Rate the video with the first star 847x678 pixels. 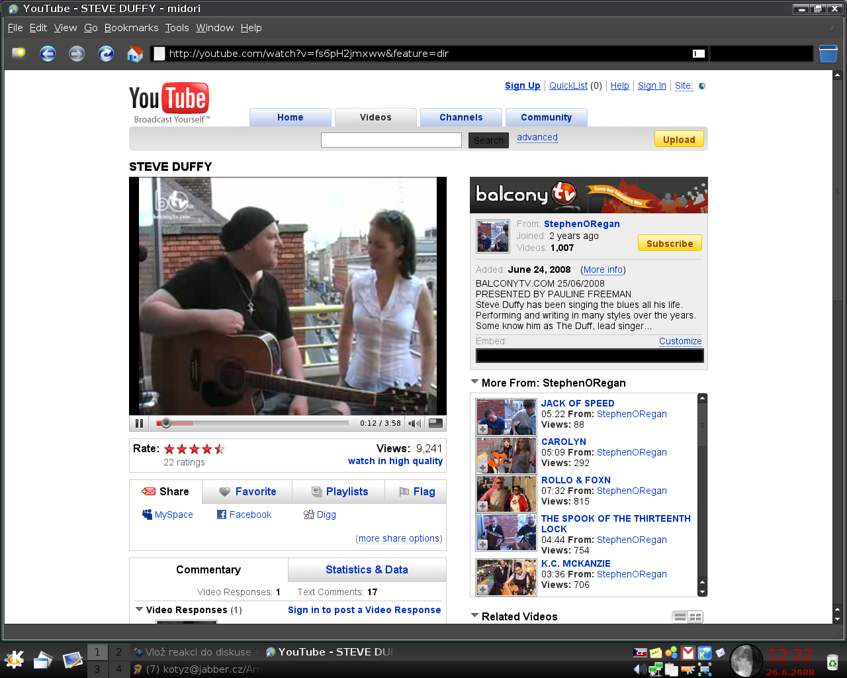(x=169, y=449)
